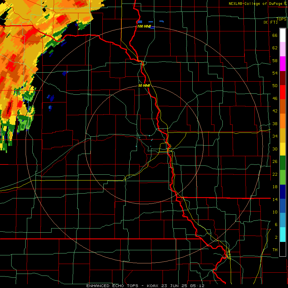Click the "54" legend value
Viewport: 288px width, 288px height.
[275, 73]
